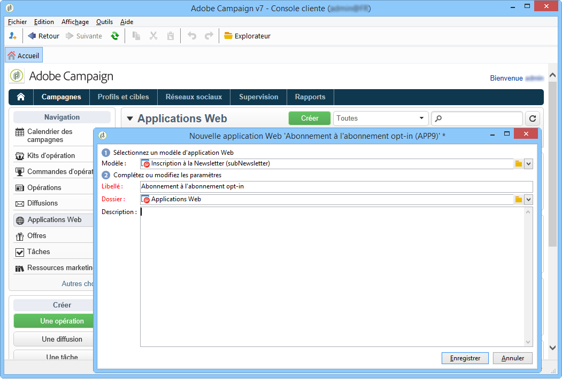The height and width of the screenshot is (379, 562).
Task: Click the undo arrow icon
Action: (x=192, y=36)
